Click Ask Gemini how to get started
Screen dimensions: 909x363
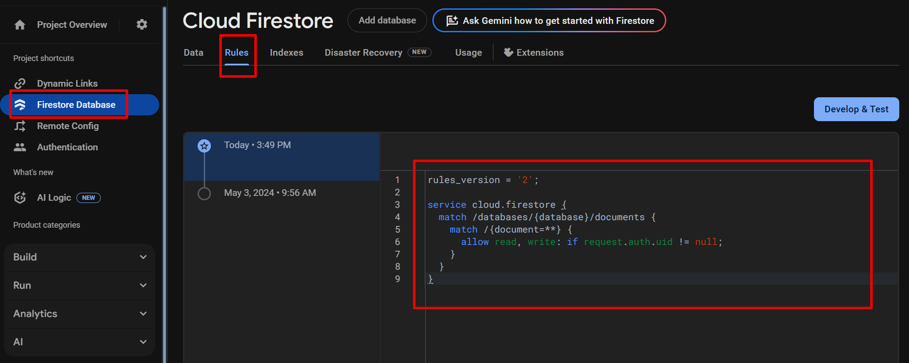[549, 21]
